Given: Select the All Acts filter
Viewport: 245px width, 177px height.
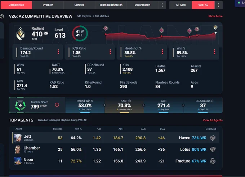Looking at the screenshot, I should tap(181, 5).
